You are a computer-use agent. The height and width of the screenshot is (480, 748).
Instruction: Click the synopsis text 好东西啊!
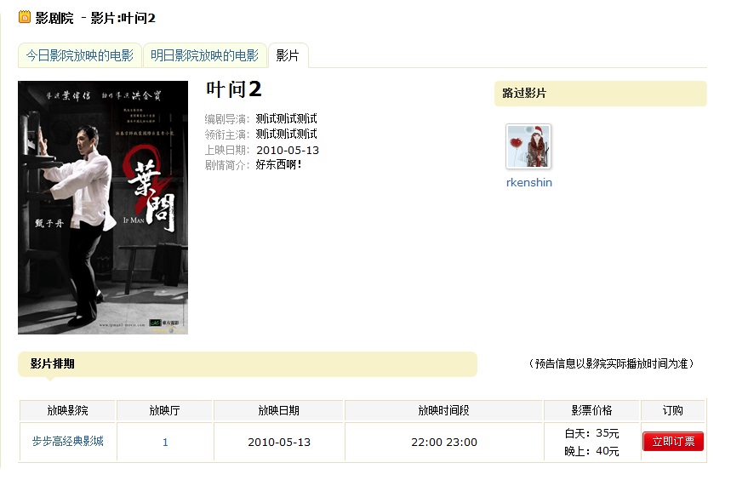coord(278,165)
